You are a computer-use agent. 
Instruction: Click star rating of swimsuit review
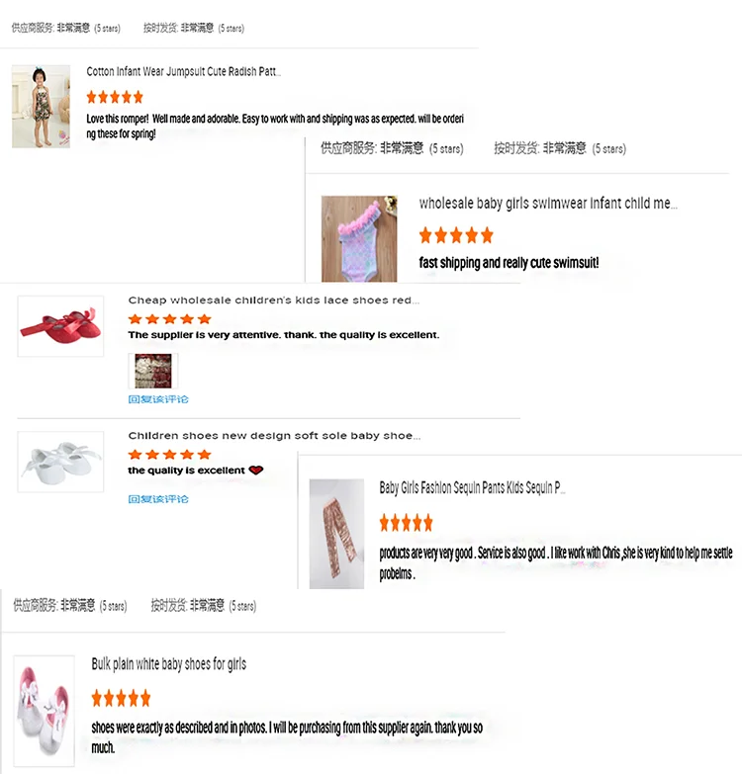pyautogui.click(x=456, y=235)
